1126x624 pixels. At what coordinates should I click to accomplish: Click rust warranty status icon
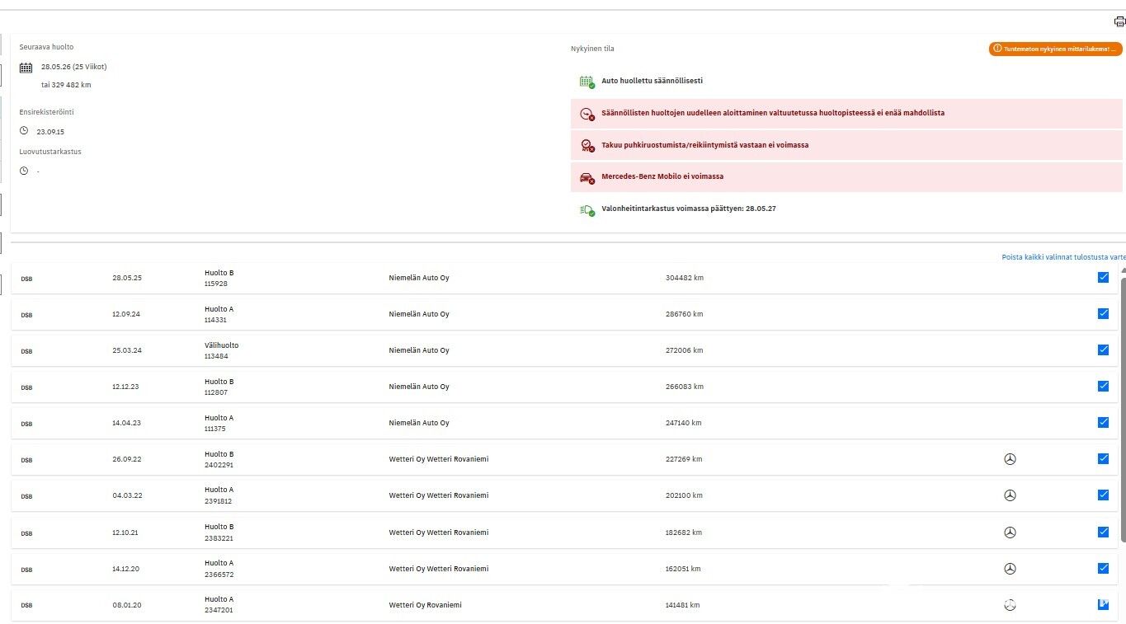pos(587,145)
